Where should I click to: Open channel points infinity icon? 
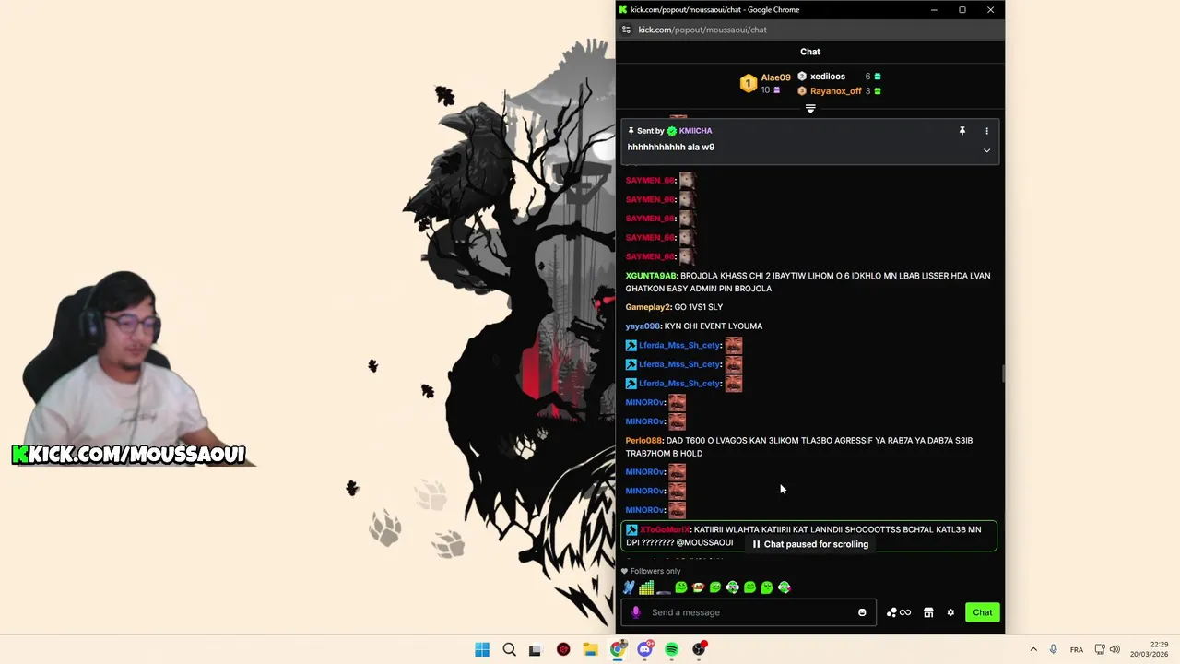[x=899, y=612]
